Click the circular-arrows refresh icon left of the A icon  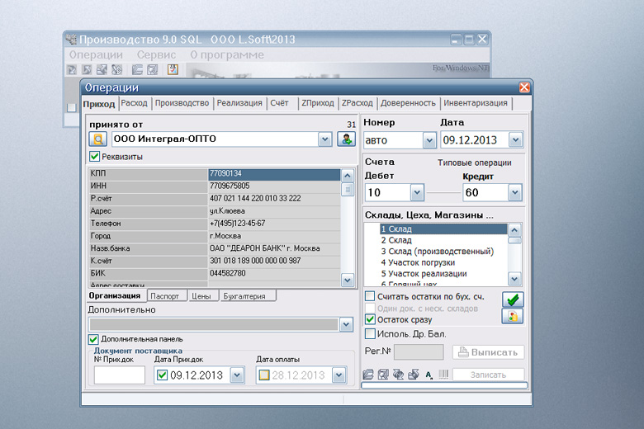pyautogui.click(x=398, y=375)
